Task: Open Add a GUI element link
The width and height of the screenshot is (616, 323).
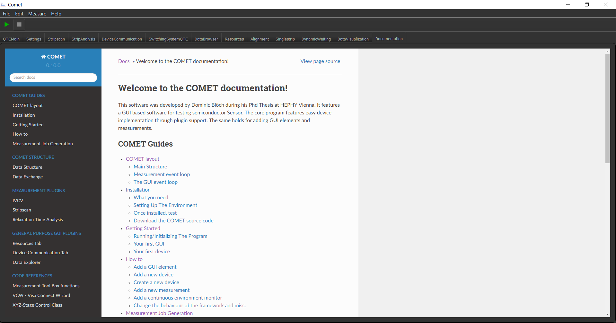Action: [155, 267]
